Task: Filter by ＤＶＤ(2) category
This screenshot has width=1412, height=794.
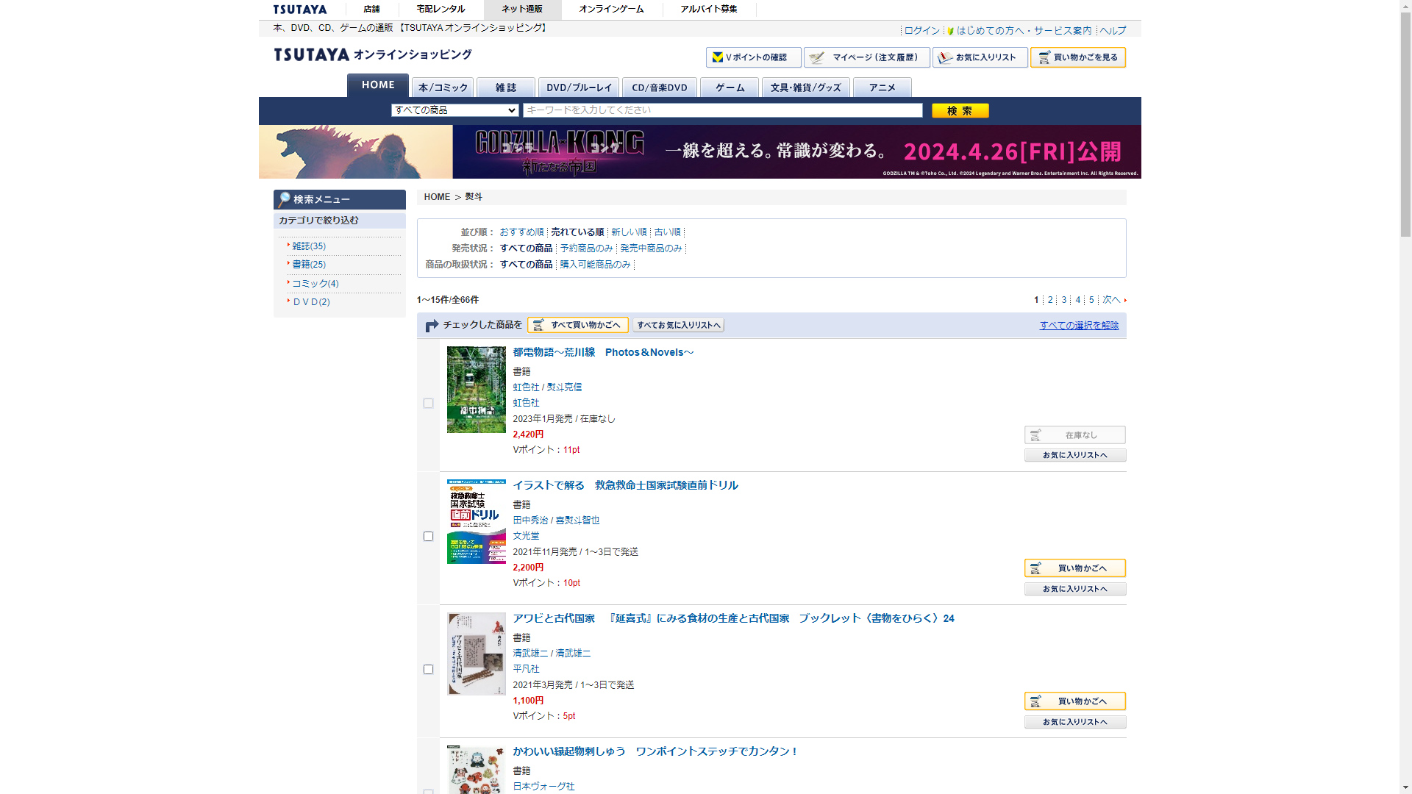Action: 311,302
